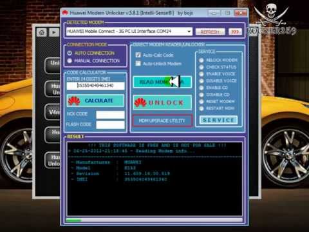Choose the ENABLE VOICE service option

[201, 74]
